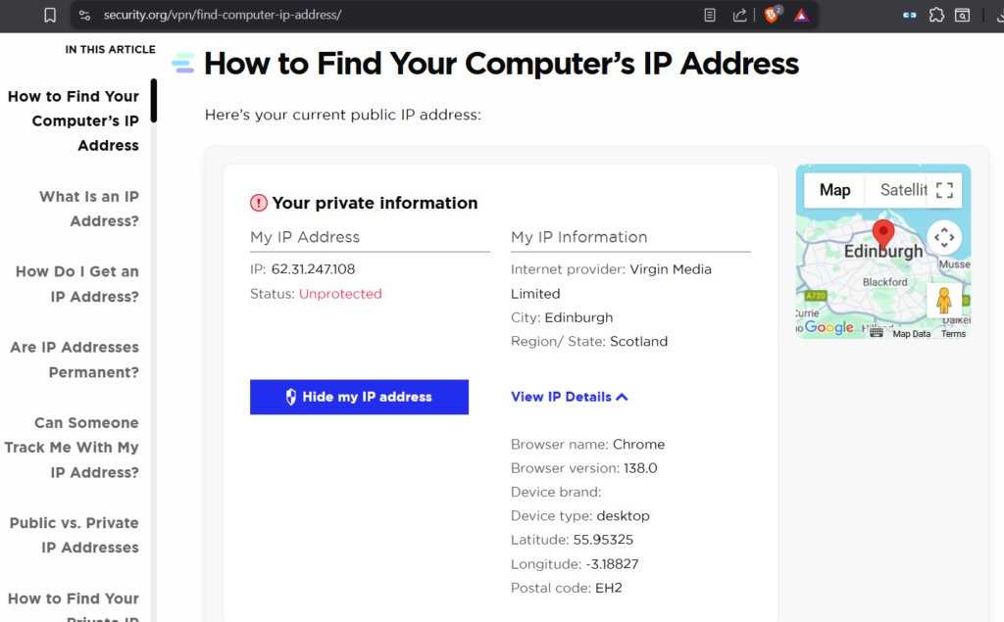Screen dimensions: 1004x622
Task: Toggle the map fullscreen view icon
Action: click(944, 190)
